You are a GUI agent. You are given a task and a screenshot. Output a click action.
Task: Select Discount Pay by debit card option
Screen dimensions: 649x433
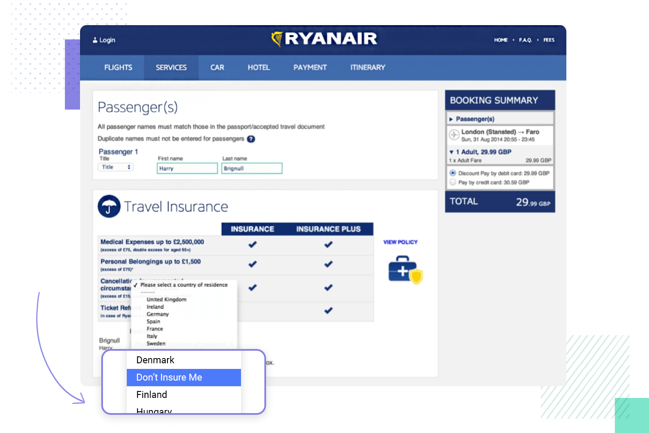tap(453, 173)
